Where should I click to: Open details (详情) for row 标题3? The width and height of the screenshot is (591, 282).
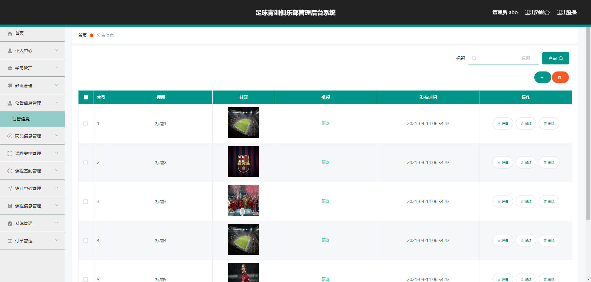[x=503, y=201]
